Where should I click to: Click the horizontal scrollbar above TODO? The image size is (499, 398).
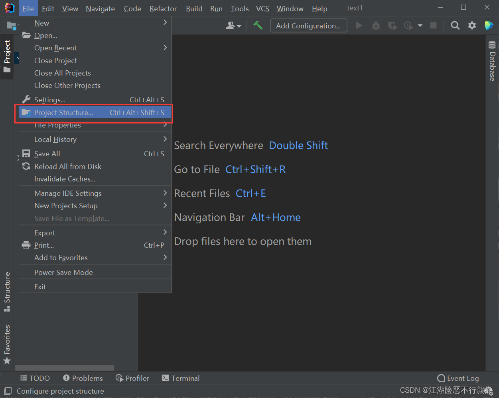tap(64, 368)
